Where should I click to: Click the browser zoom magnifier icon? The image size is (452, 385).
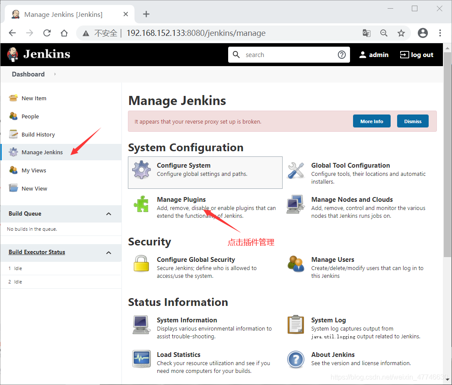point(384,33)
